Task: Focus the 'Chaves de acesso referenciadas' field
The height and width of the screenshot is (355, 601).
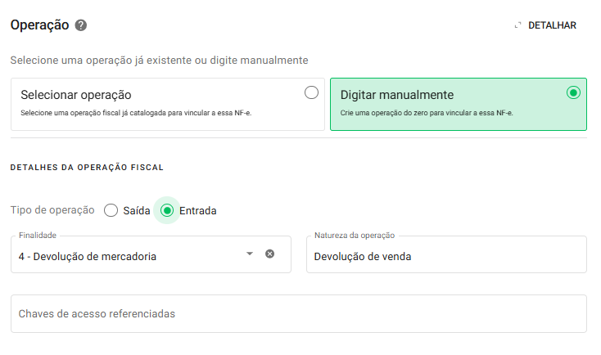Action: click(299, 314)
